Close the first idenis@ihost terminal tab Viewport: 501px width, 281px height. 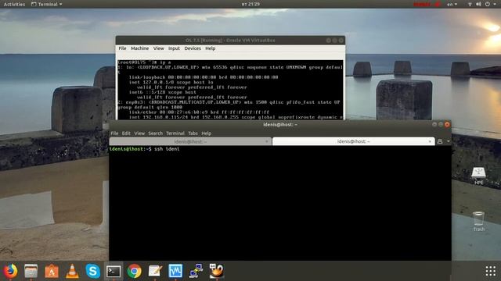click(267, 141)
